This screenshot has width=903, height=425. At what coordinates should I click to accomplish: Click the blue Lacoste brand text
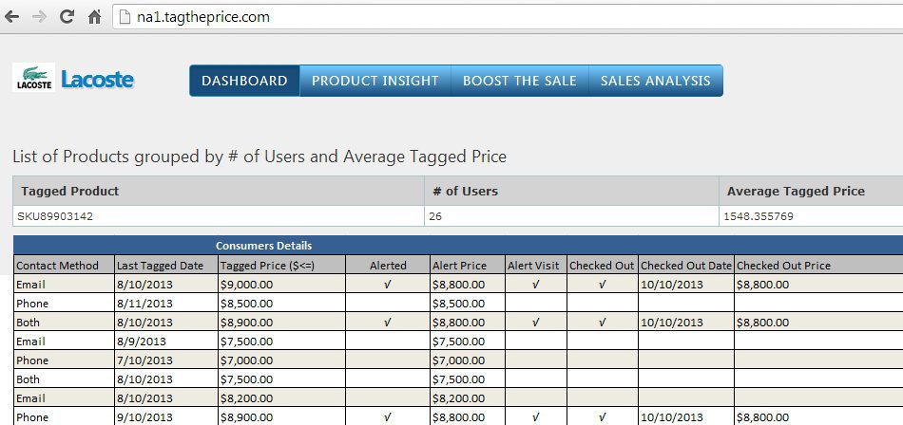[x=97, y=80]
